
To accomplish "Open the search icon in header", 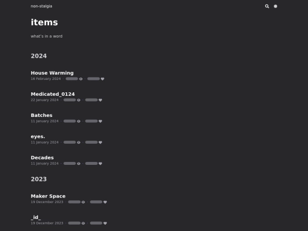I will 267,6.
